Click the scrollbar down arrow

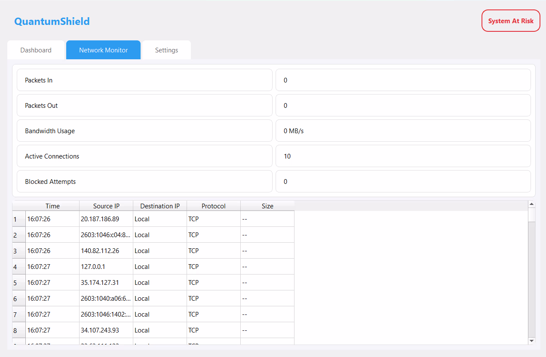(531, 340)
